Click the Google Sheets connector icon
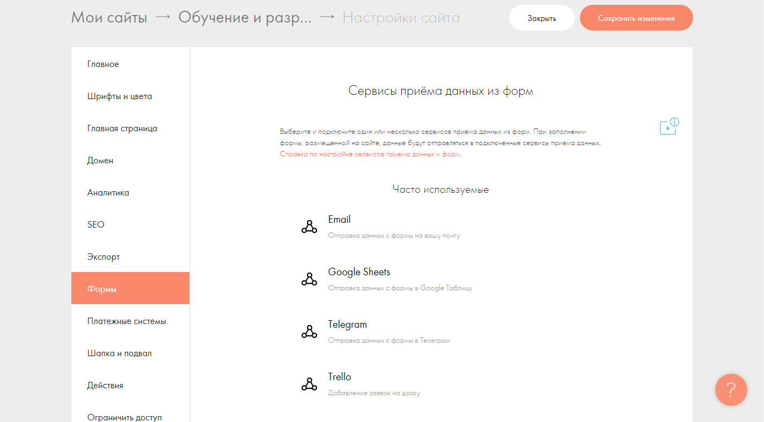 pyautogui.click(x=309, y=279)
